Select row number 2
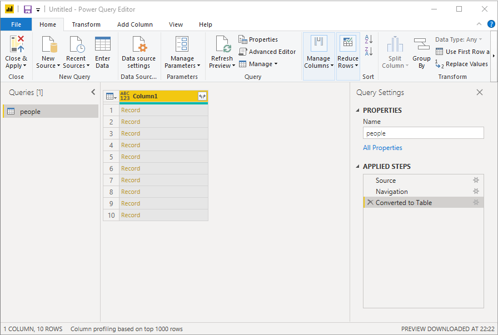This screenshot has height=335, width=498. pyautogui.click(x=111, y=122)
